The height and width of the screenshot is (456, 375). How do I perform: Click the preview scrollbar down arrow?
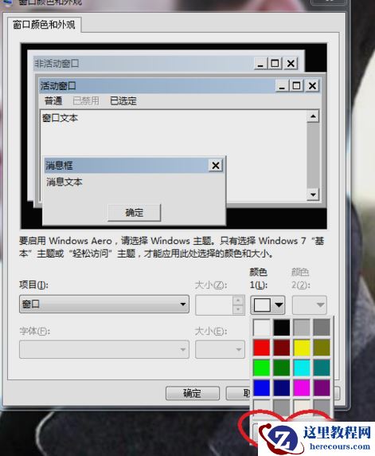point(313,195)
